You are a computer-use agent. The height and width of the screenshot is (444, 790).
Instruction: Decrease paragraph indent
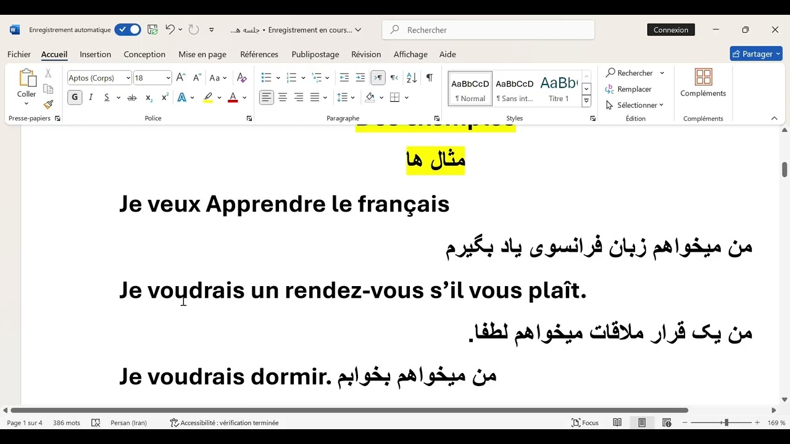[x=344, y=78]
